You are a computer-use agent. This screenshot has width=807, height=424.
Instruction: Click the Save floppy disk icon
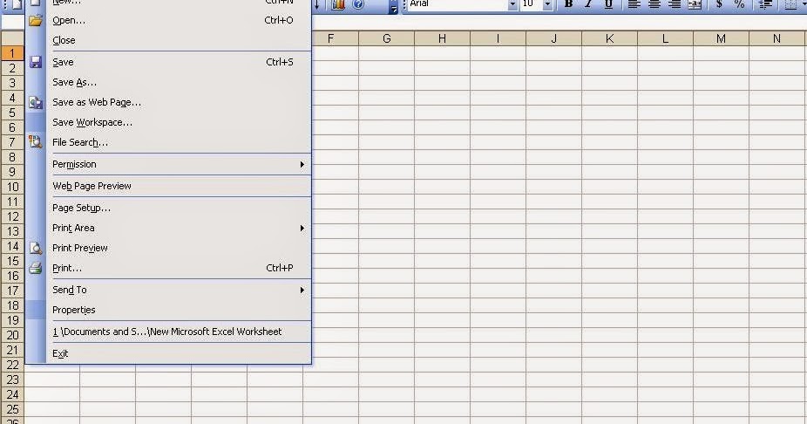[36, 62]
